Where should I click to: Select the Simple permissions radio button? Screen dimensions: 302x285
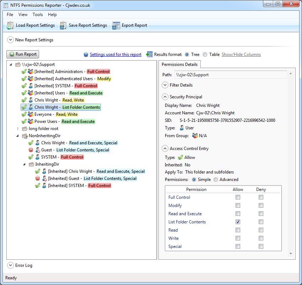(194, 180)
